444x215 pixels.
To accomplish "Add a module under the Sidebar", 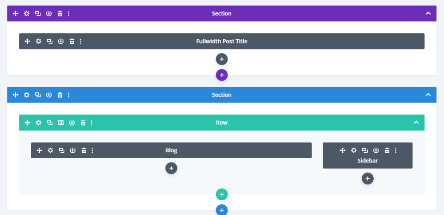I will [367, 179].
